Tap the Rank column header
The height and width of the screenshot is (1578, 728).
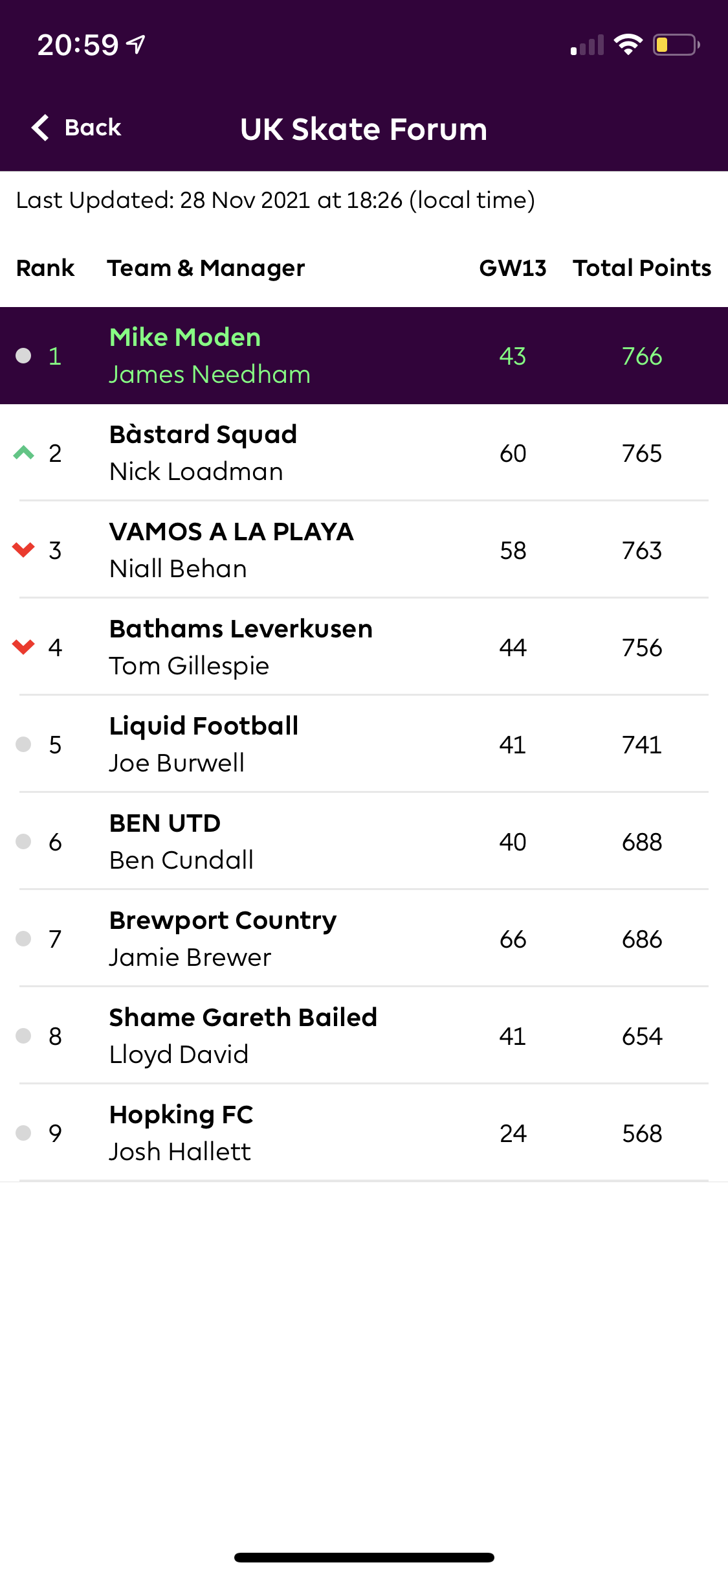pyautogui.click(x=45, y=268)
